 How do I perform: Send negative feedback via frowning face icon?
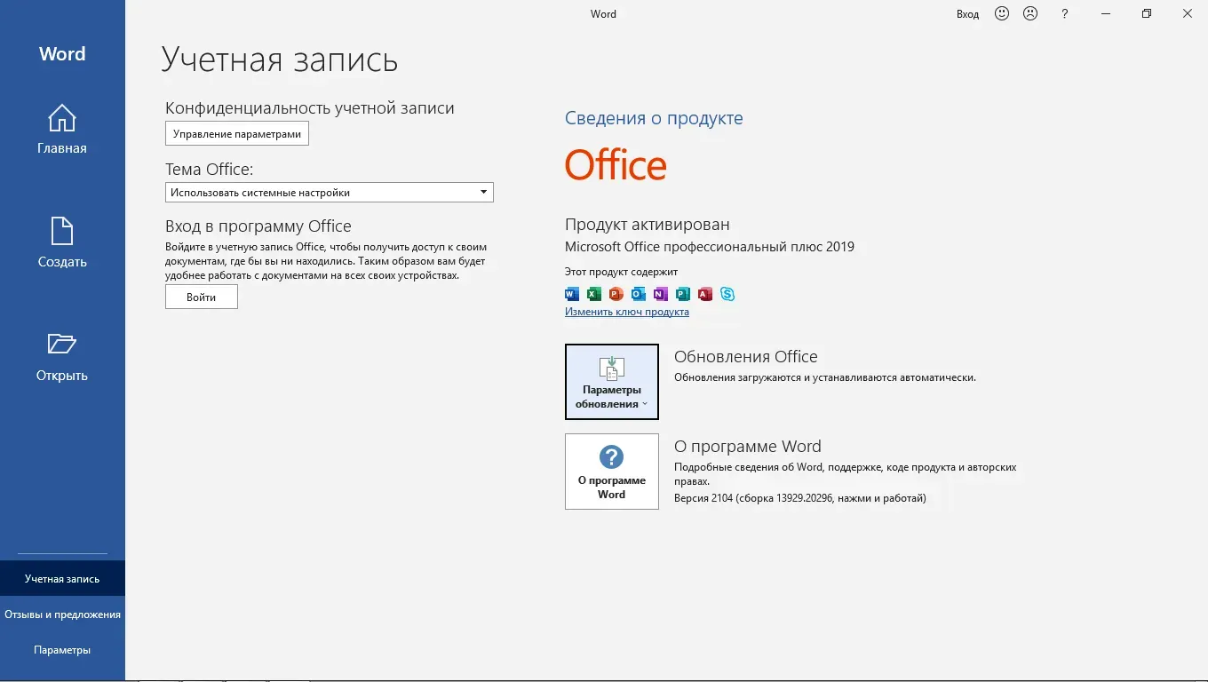[x=1030, y=13]
